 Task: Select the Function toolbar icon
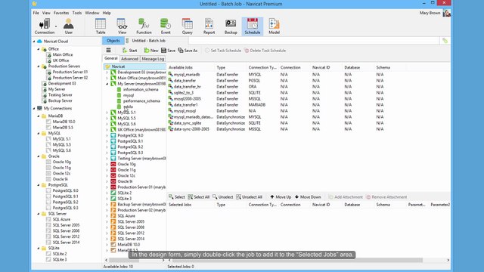(144, 26)
